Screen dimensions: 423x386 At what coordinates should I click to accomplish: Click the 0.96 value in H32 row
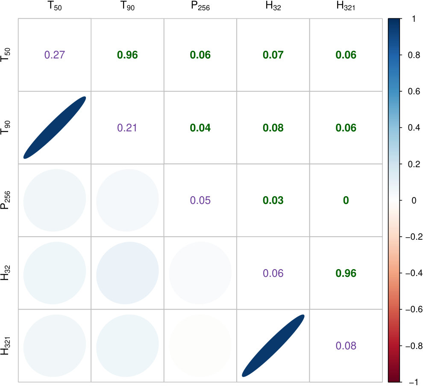346,273
